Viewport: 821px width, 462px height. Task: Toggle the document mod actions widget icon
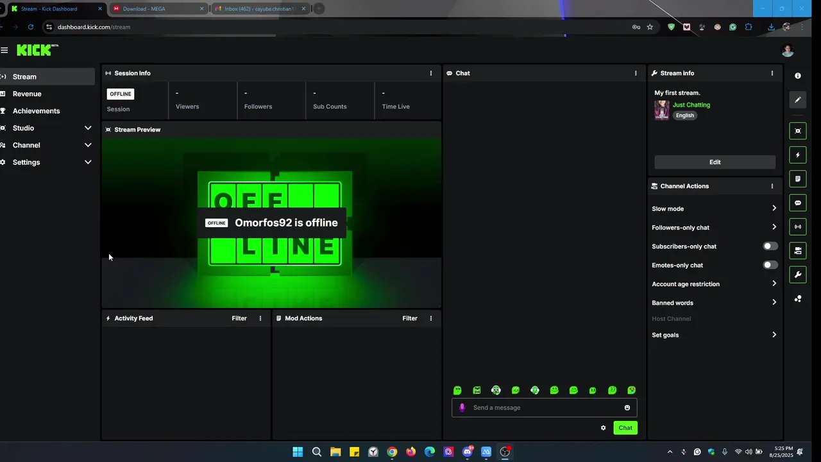point(798,178)
